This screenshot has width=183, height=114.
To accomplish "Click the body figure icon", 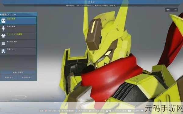I will [x=3, y=28].
